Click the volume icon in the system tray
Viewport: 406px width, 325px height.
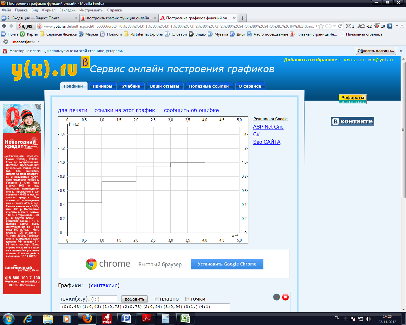368,319
